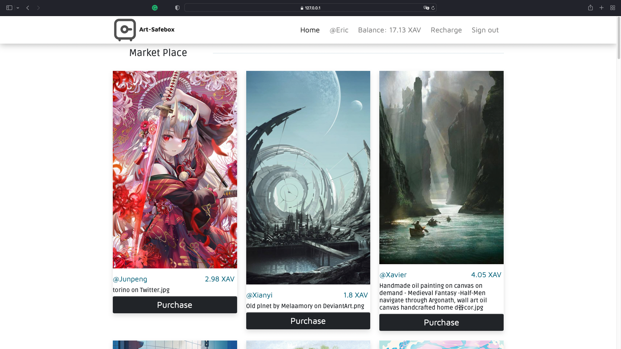Click the translate page icon

426,8
